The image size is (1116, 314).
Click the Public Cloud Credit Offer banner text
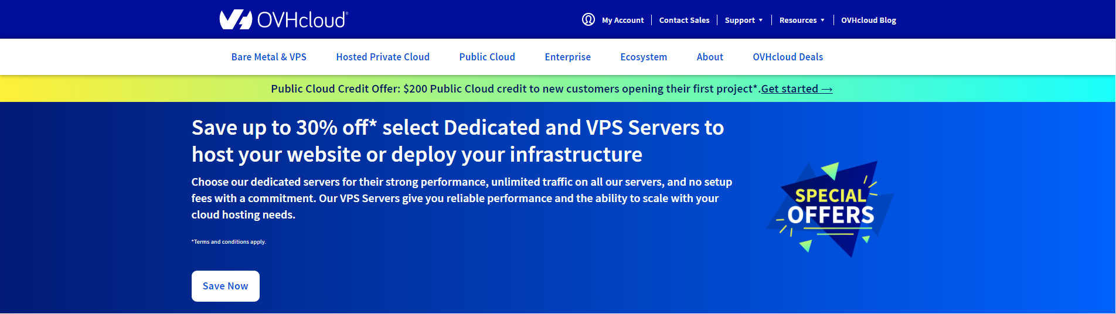tap(515, 89)
